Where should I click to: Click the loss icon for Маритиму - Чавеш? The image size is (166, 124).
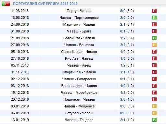(x=154, y=24)
